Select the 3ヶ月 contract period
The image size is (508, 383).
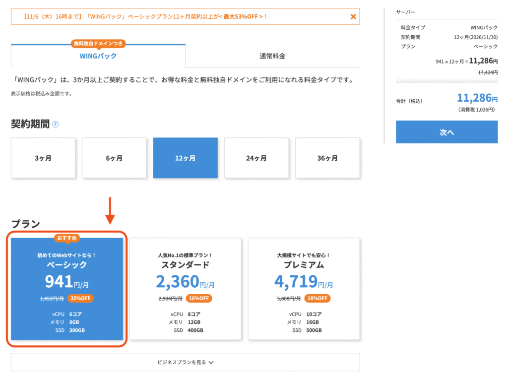point(43,157)
